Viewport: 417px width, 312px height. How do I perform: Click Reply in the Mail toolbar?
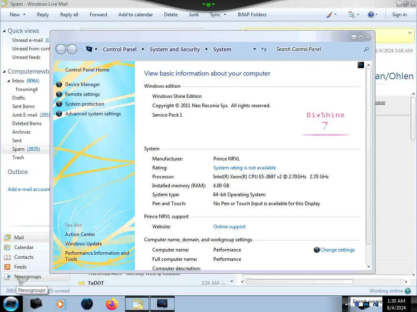point(43,15)
